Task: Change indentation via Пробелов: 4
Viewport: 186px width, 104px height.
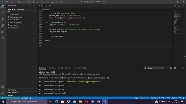Action: click(x=155, y=98)
